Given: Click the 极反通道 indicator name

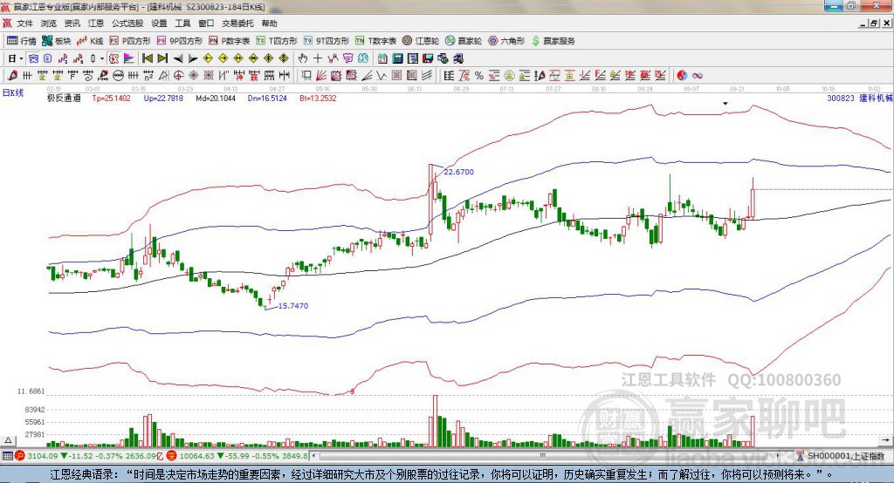Looking at the screenshot, I should pos(64,98).
